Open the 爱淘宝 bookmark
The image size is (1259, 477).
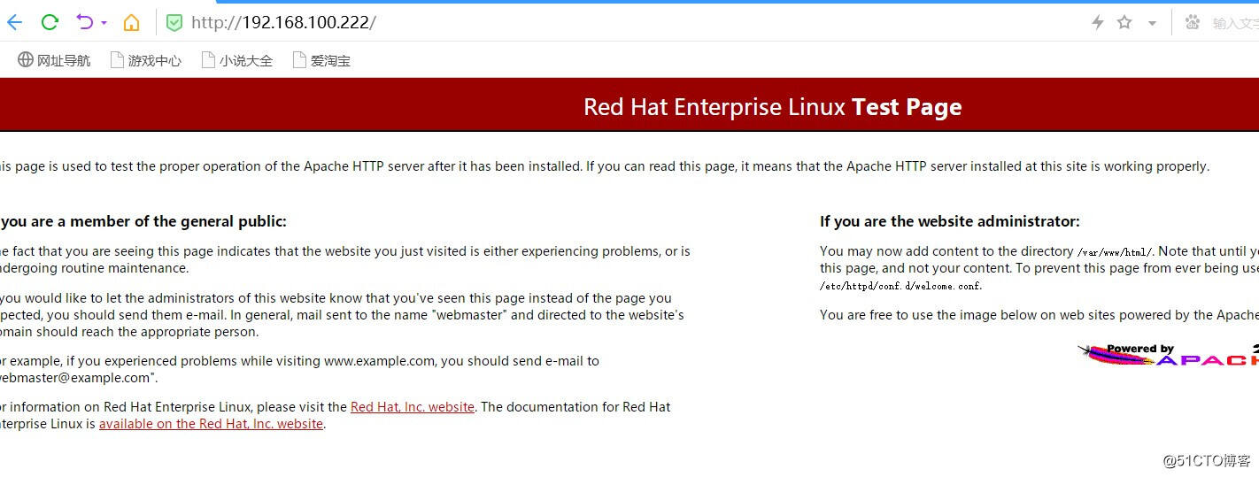click(321, 60)
